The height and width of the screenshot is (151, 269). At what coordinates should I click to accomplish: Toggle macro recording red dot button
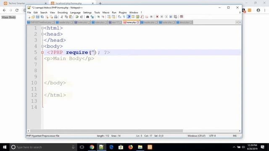(x=157, y=17)
